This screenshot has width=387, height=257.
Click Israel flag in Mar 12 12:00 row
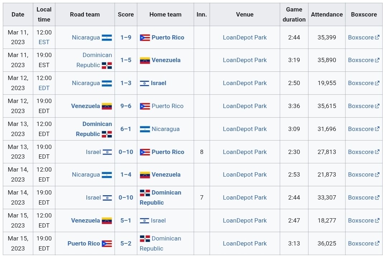point(145,83)
